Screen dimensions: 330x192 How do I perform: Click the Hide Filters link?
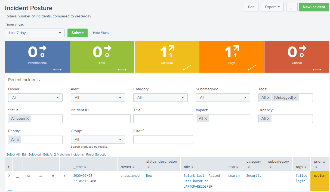click(x=101, y=33)
